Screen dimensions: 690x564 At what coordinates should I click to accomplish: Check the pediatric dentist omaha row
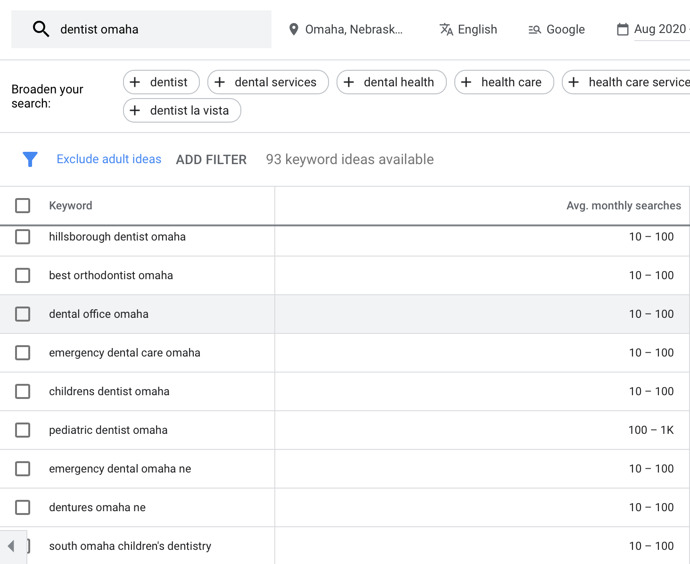point(23,430)
